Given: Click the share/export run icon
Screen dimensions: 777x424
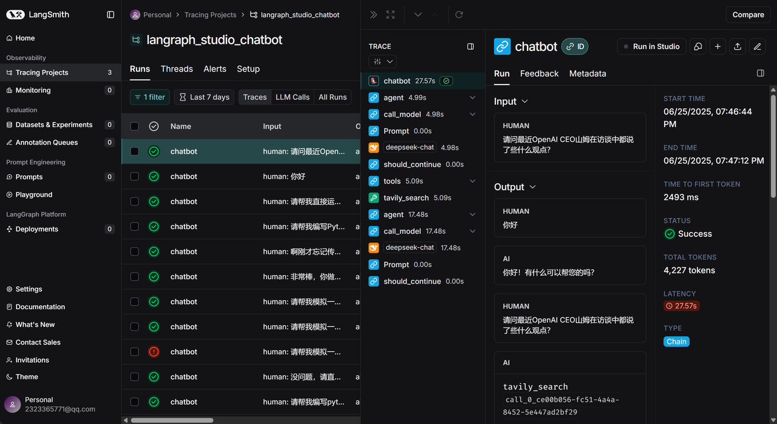Looking at the screenshot, I should (x=738, y=46).
